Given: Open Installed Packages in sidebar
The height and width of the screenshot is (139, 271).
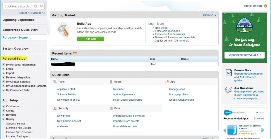Looking at the screenshot, I should (x=17, y=136).
